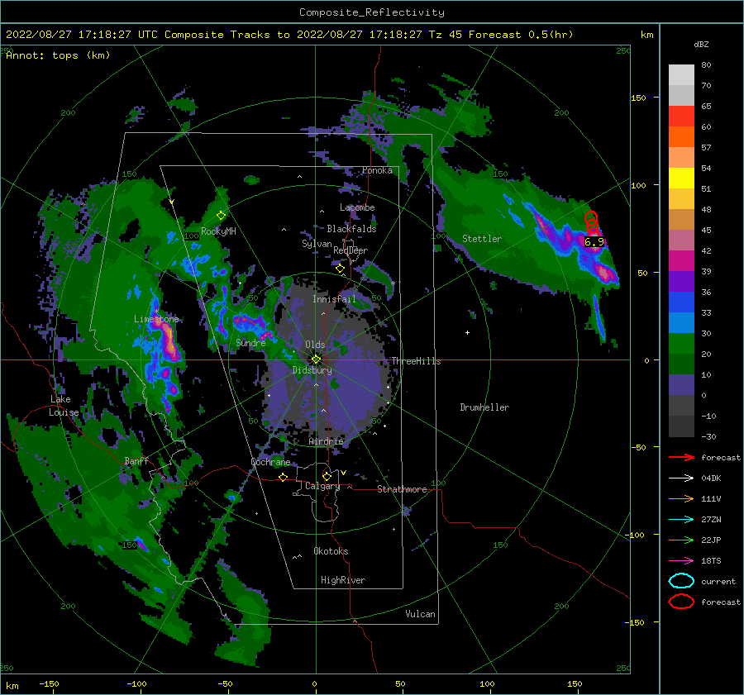Click the red forecast arrow in legend
Screen dimensions: 744x695
coord(681,457)
